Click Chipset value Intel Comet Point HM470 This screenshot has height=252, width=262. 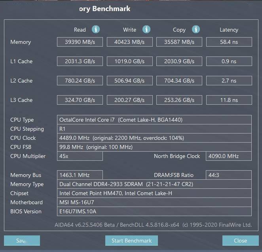(154, 193)
